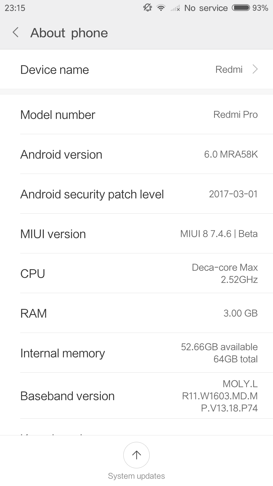Viewport: 273px width, 486px height.
Task: Tap the back arrow icon
Action: 16,33
